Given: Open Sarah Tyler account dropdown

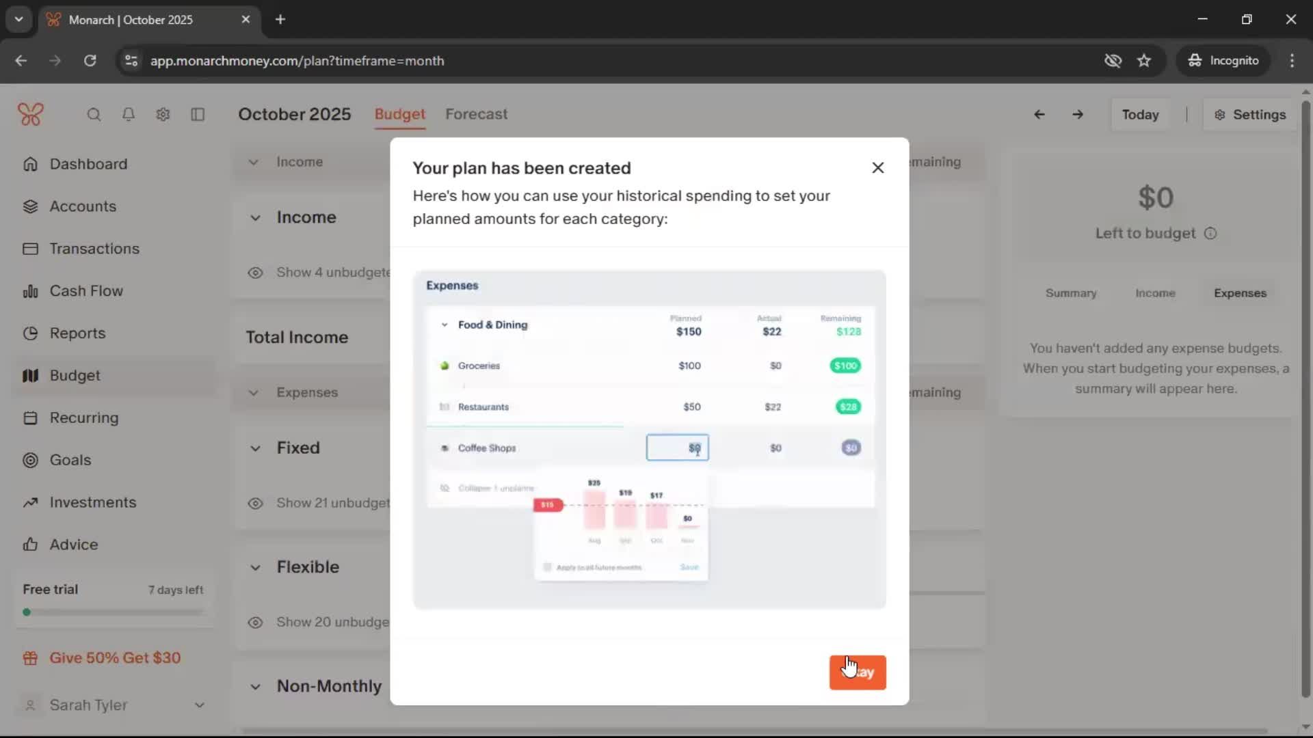Looking at the screenshot, I should [x=114, y=705].
